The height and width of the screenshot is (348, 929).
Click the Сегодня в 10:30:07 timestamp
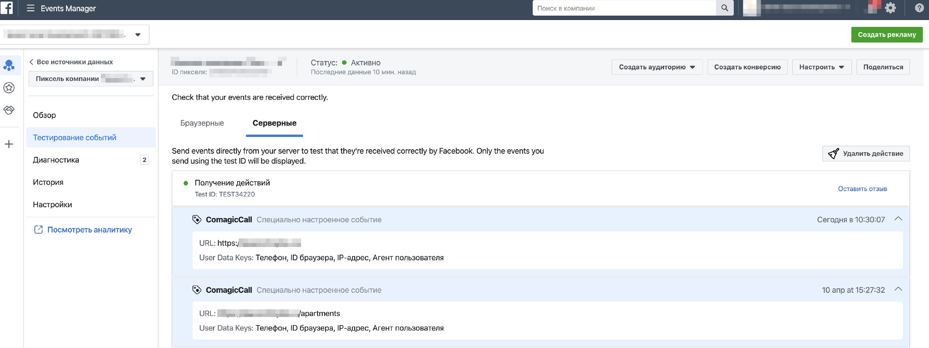tap(851, 219)
